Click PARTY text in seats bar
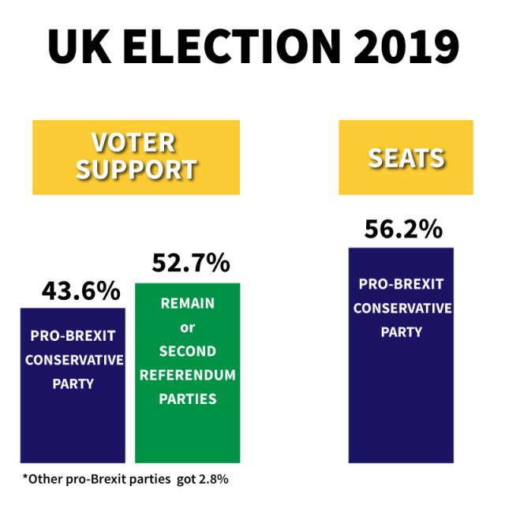 click(402, 332)
